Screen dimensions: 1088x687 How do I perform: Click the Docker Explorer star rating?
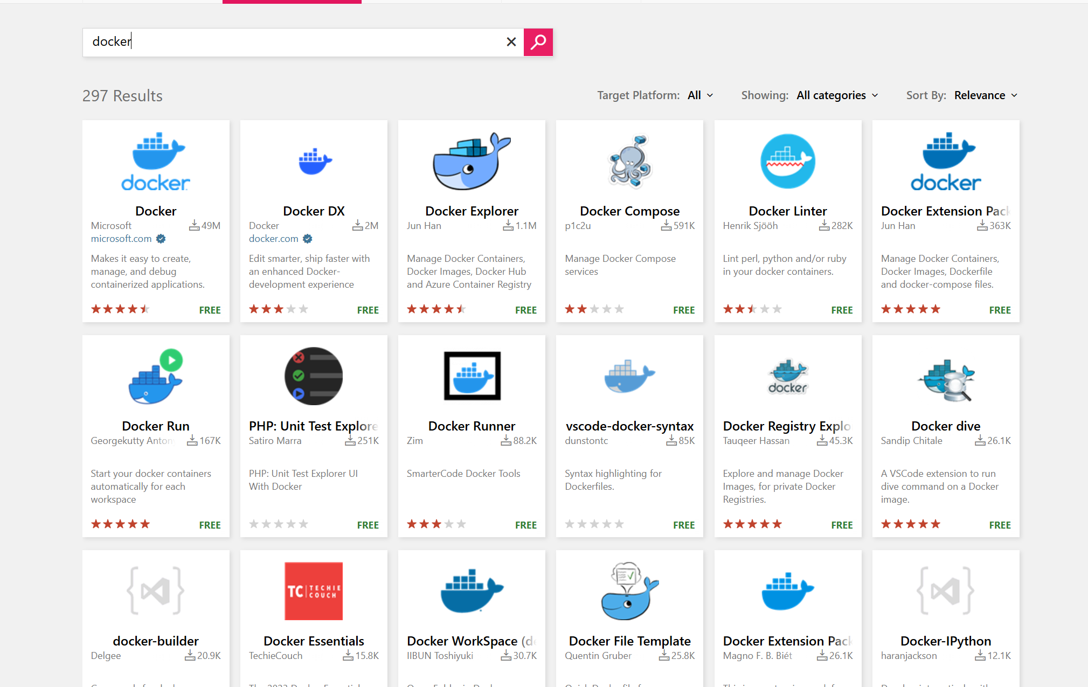(436, 309)
